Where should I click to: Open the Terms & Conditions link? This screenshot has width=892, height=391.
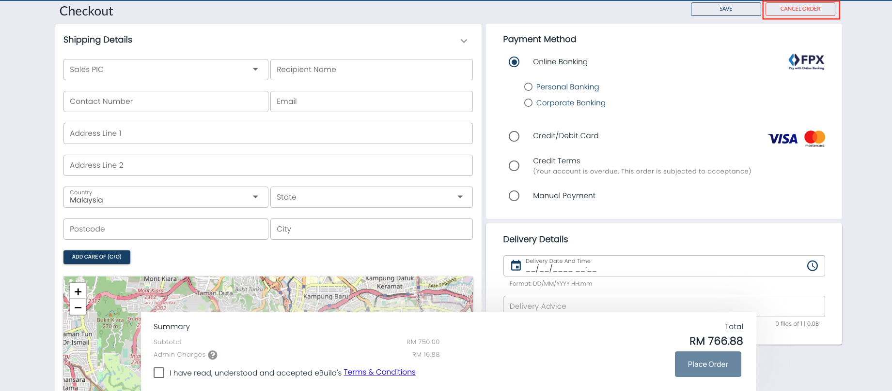tap(379, 372)
